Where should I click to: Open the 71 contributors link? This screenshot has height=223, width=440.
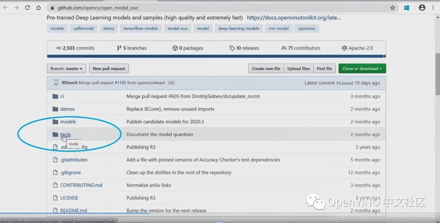pyautogui.click(x=301, y=48)
